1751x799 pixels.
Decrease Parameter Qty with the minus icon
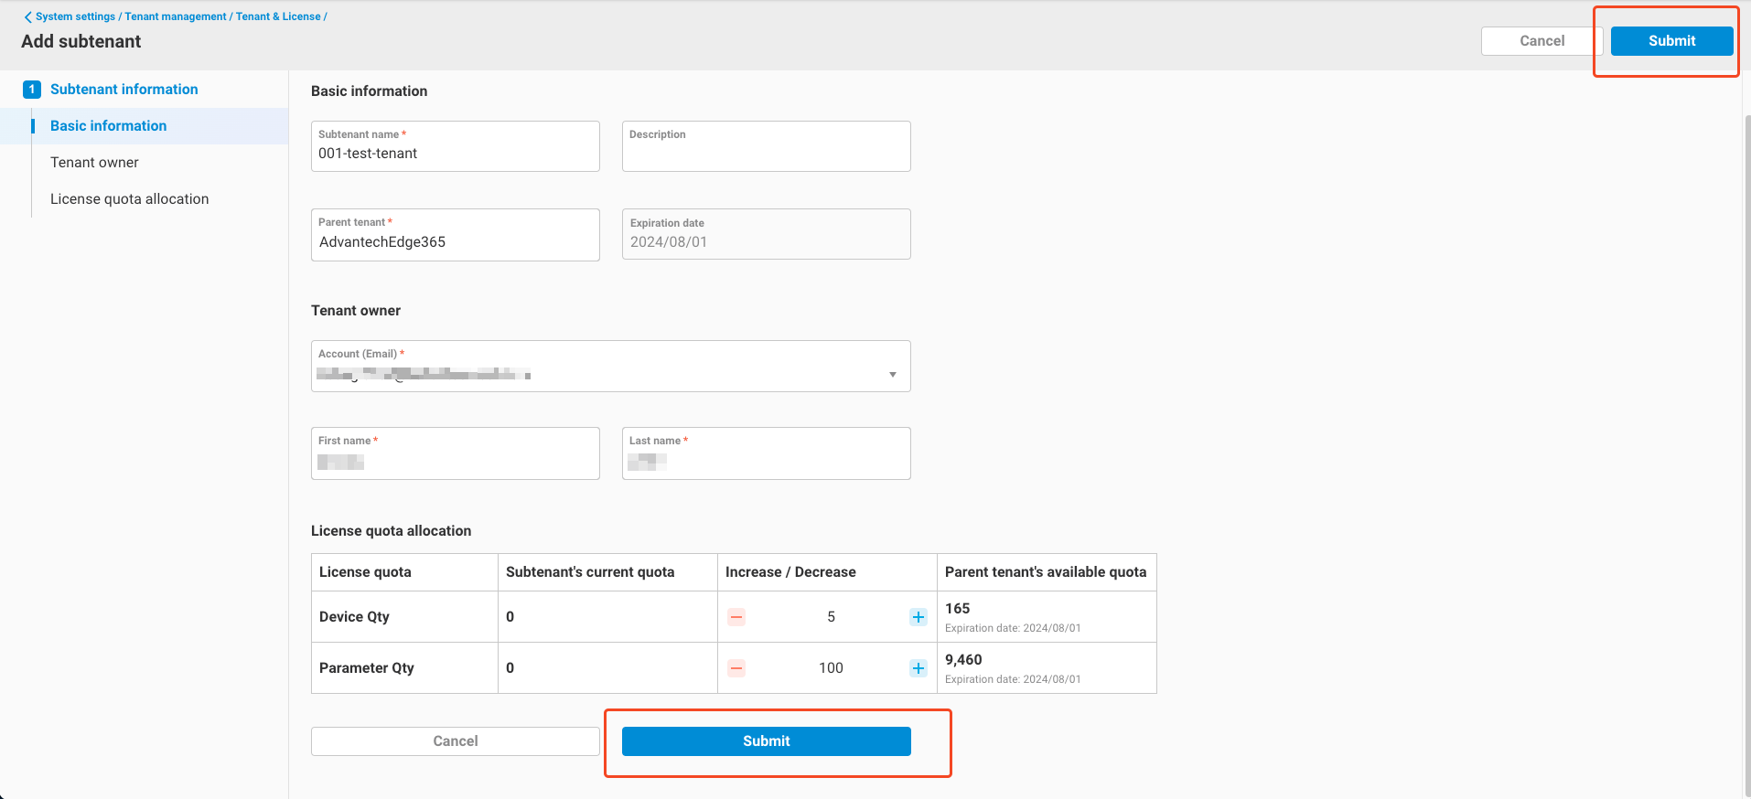tap(736, 668)
